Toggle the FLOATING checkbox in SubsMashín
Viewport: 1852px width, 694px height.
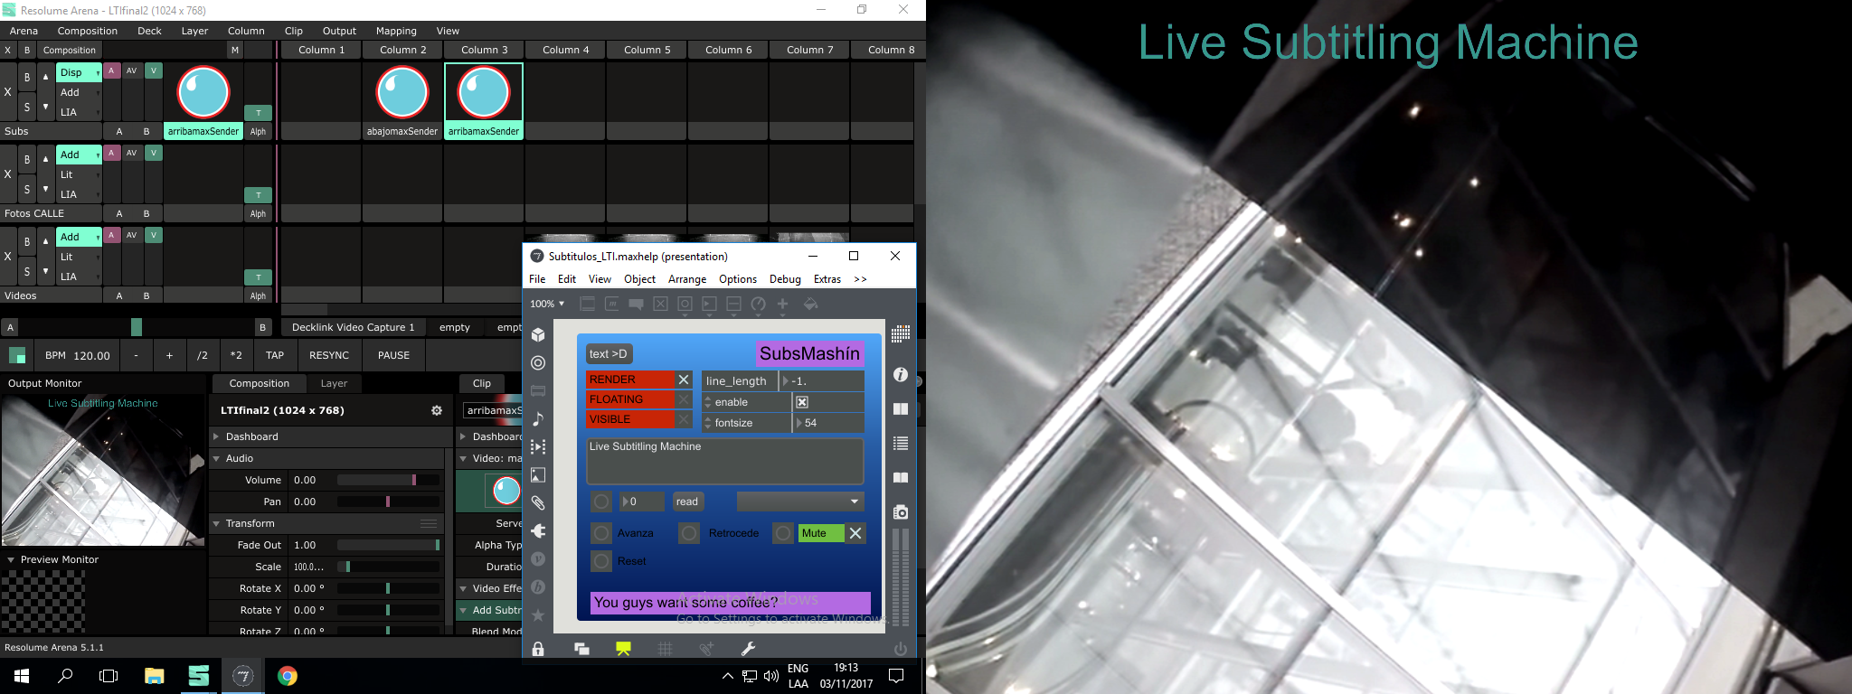coord(684,399)
